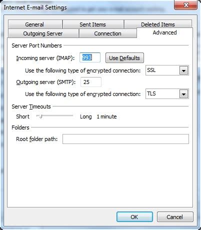Open the Sent Items tab
This screenshot has height=230, width=201.
click(93, 24)
